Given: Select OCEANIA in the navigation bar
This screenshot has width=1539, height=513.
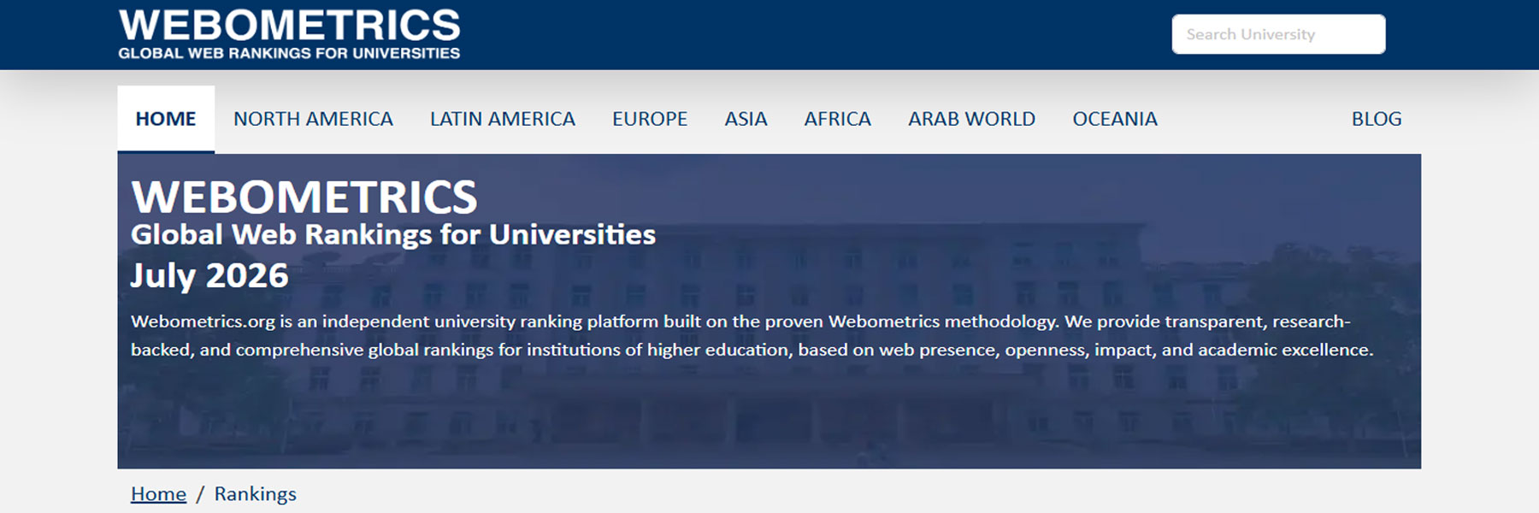Looking at the screenshot, I should point(1115,119).
